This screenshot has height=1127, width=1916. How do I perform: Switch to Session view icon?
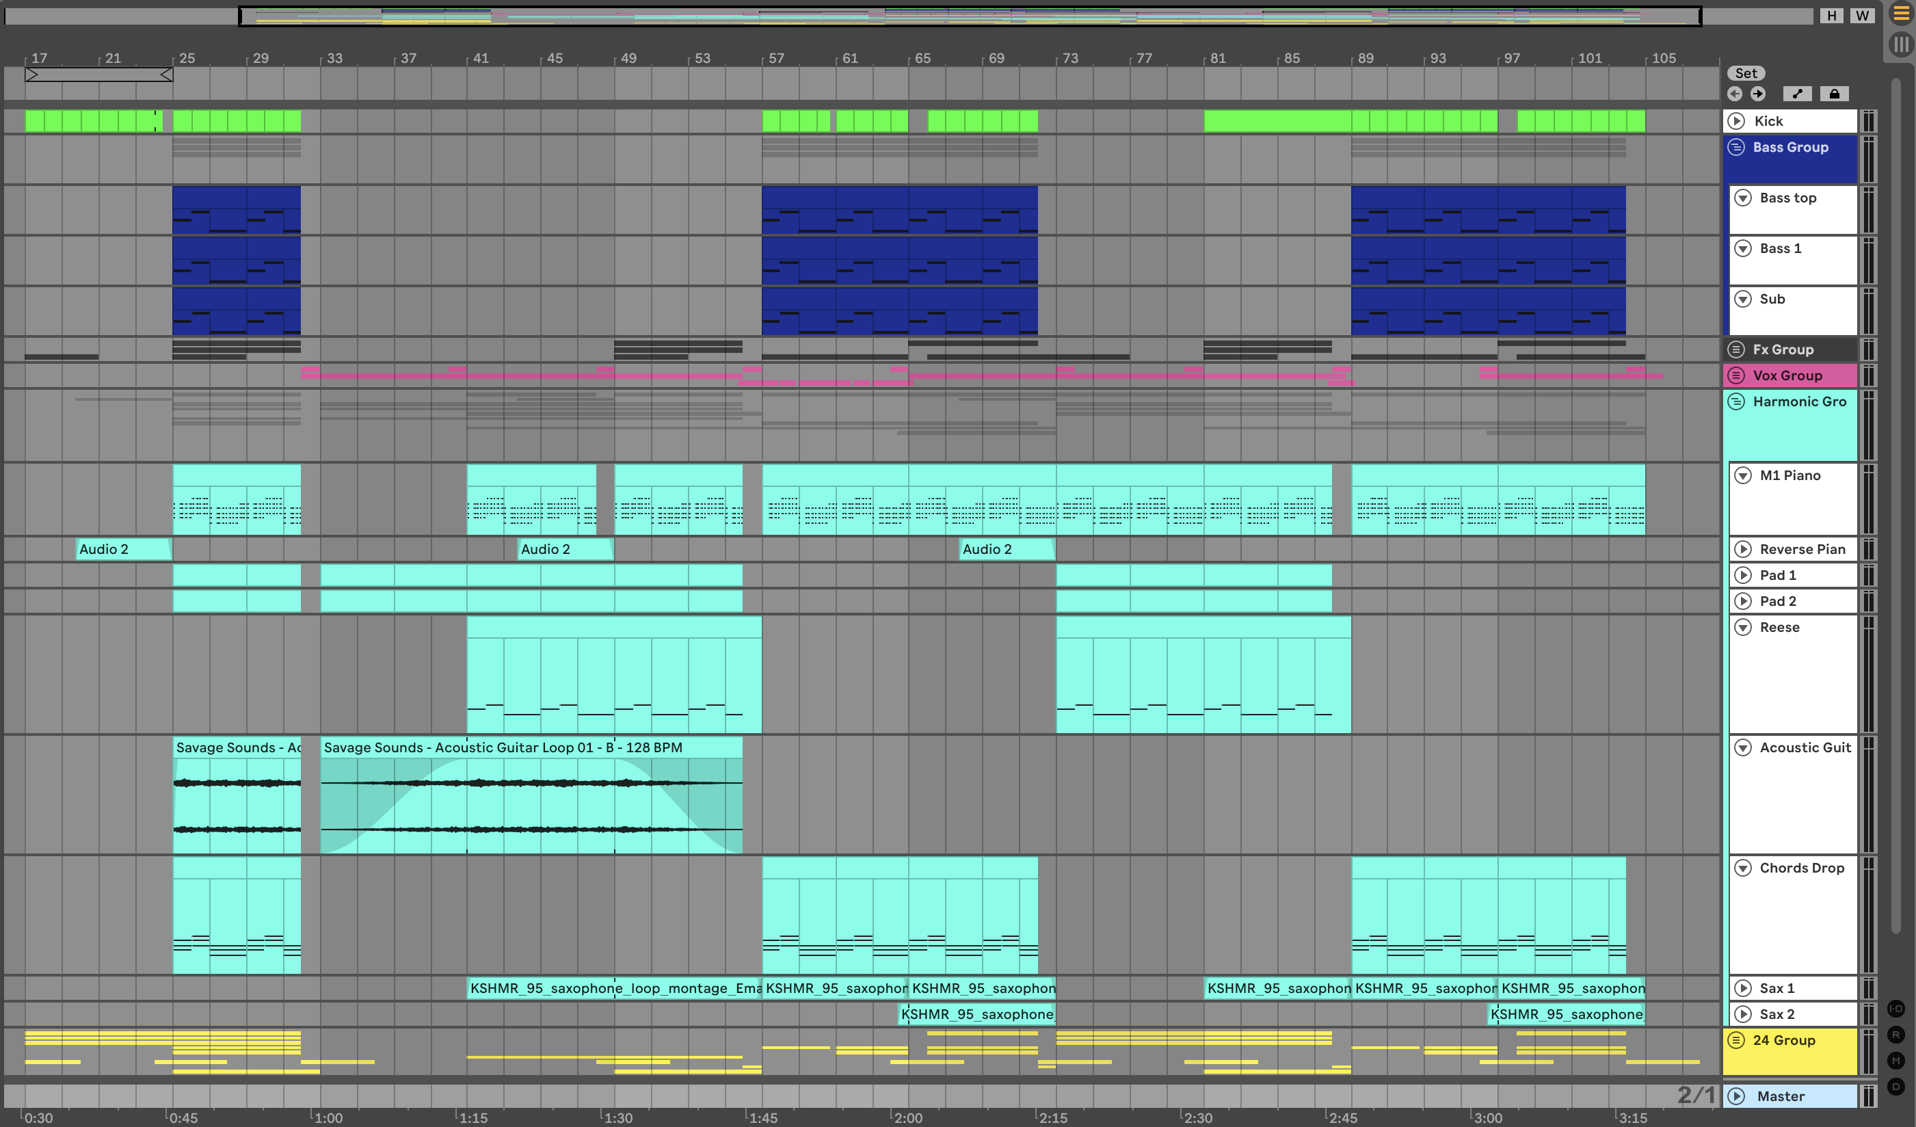1900,44
